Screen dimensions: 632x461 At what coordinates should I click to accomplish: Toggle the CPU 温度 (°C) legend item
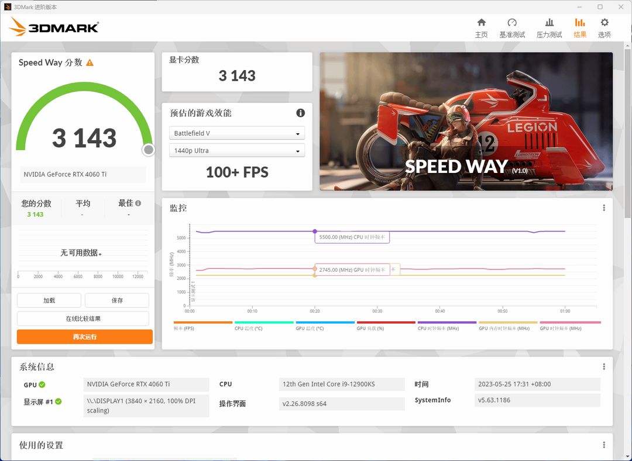(264, 326)
